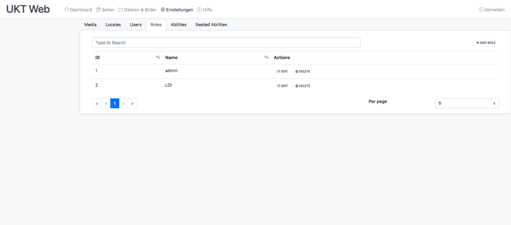This screenshot has width=511, height=225.
Task: Delete the LDI role
Action: [302, 86]
